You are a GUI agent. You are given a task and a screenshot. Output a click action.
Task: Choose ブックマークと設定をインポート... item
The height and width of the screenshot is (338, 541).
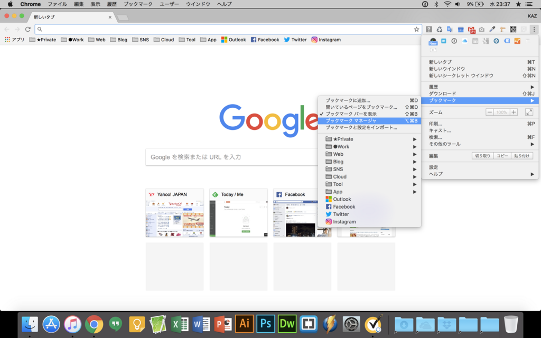click(x=369, y=128)
